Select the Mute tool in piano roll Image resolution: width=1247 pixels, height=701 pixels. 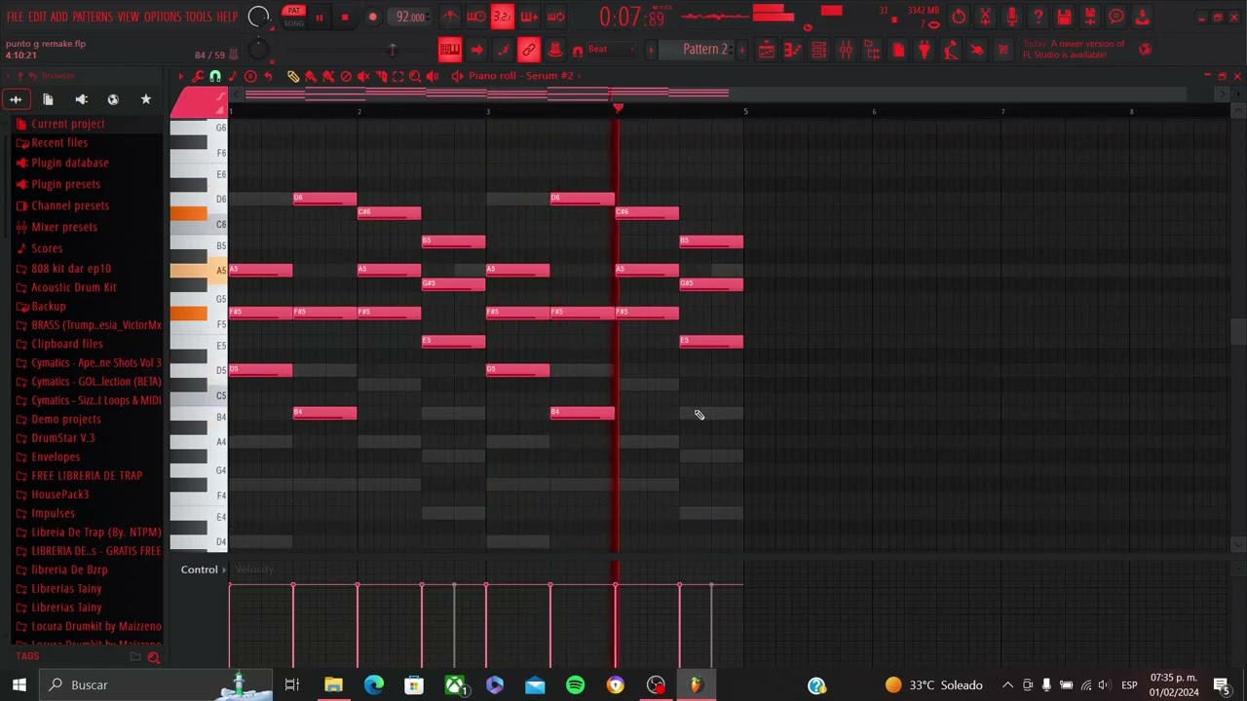coord(363,76)
